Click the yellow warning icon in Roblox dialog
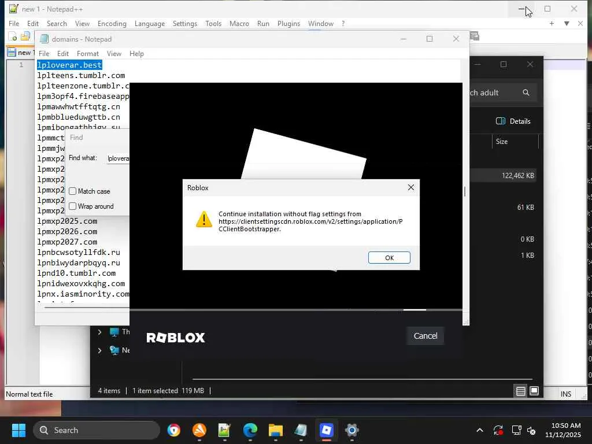592x444 pixels. pos(204,219)
